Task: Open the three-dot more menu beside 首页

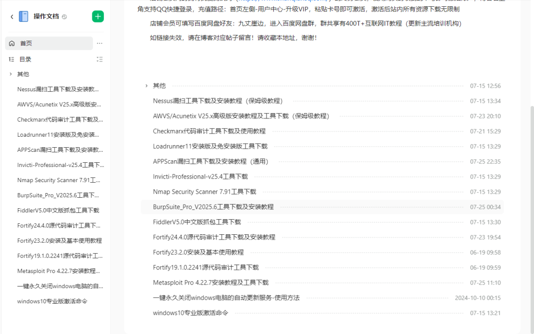Action: point(100,43)
